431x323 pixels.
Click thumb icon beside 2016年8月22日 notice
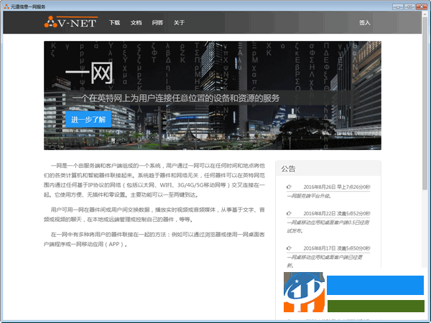[x=289, y=213]
